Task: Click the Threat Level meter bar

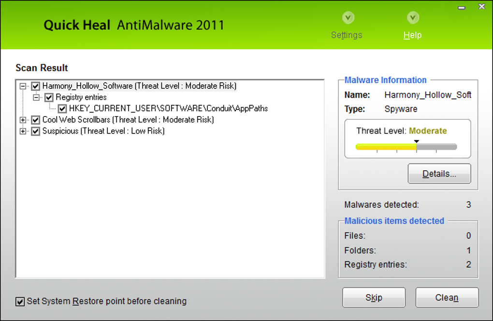Action: tap(406, 147)
